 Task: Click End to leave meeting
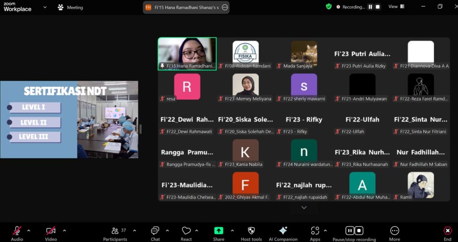(x=447, y=231)
